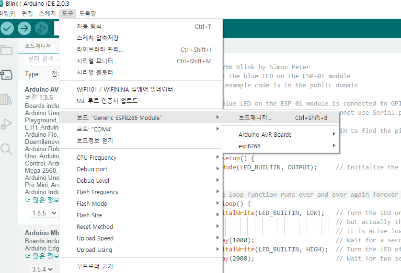Open the 1.8.5 version dropdown
Screen dimensions: 401x273
point(44,213)
